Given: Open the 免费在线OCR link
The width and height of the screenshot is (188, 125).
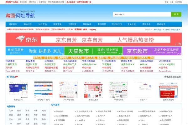Looking at the screenshot, I should pyautogui.click(x=128, y=64).
